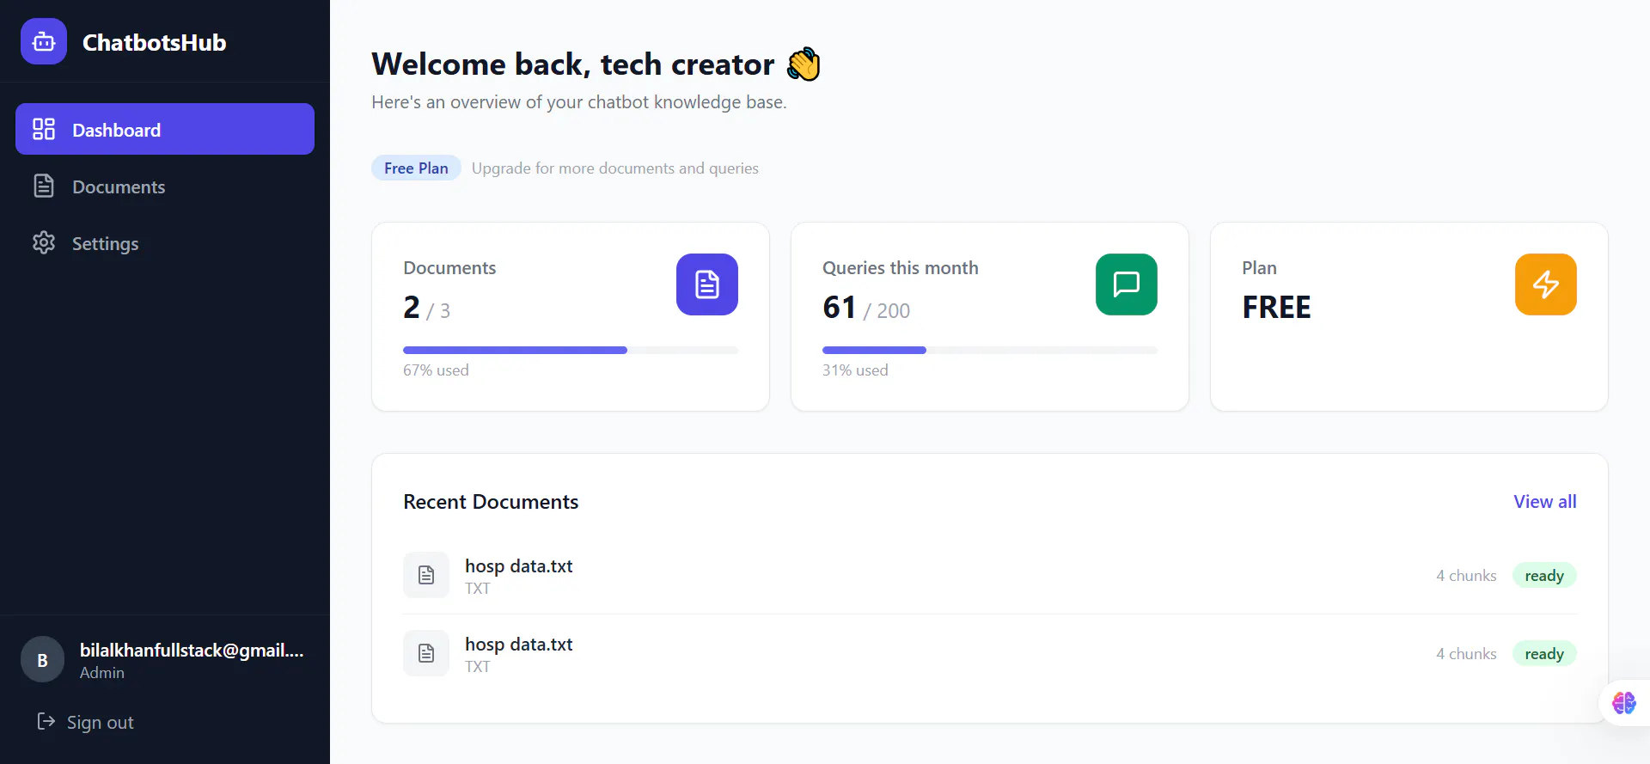Click the bilalkhanfullstack@gmail account email

192,650
